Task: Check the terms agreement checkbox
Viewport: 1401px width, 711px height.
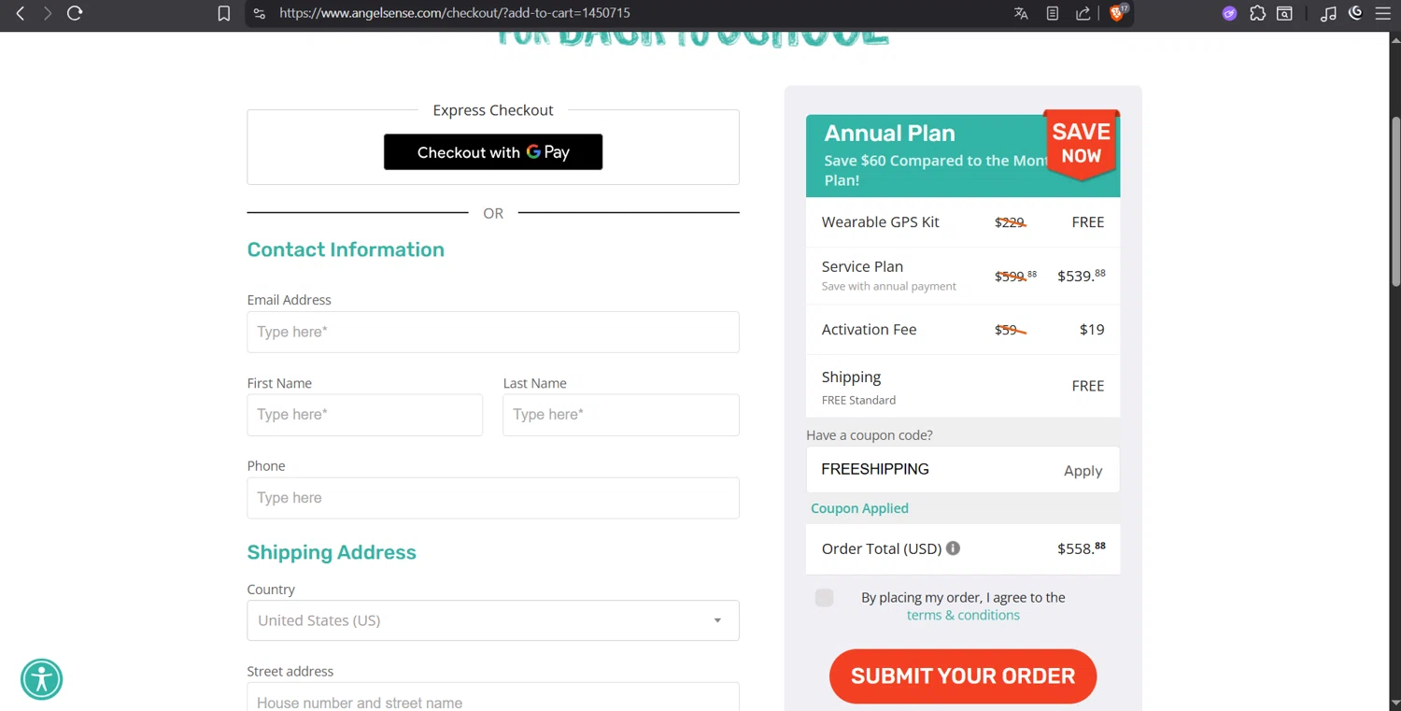Action: [824, 598]
